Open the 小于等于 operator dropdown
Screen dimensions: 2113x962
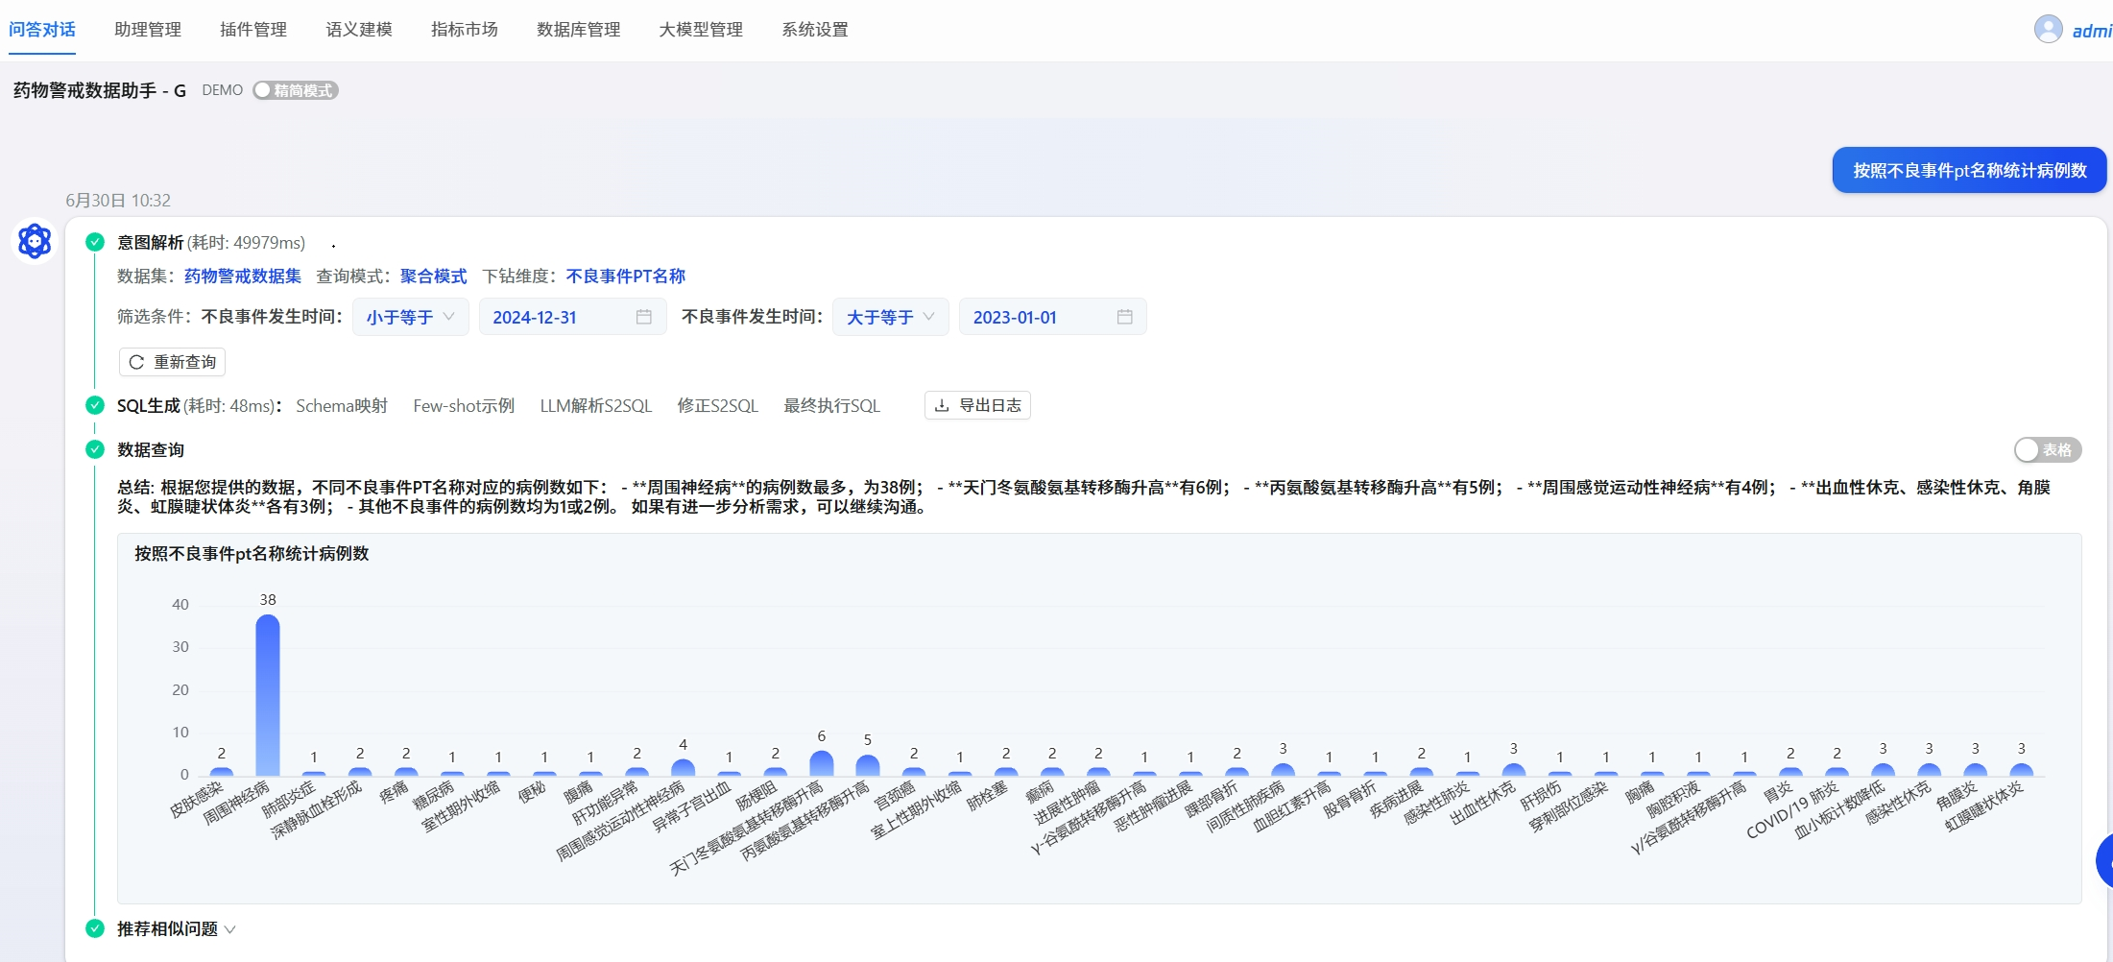[411, 317]
